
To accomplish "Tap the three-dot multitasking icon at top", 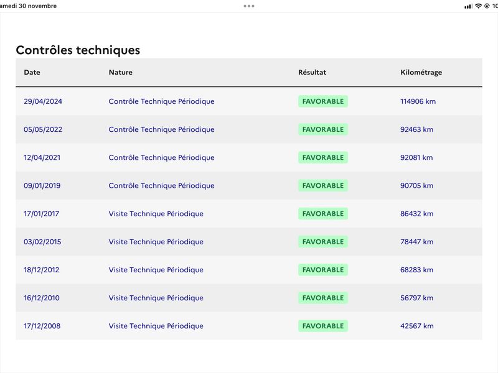I will coord(248,6).
